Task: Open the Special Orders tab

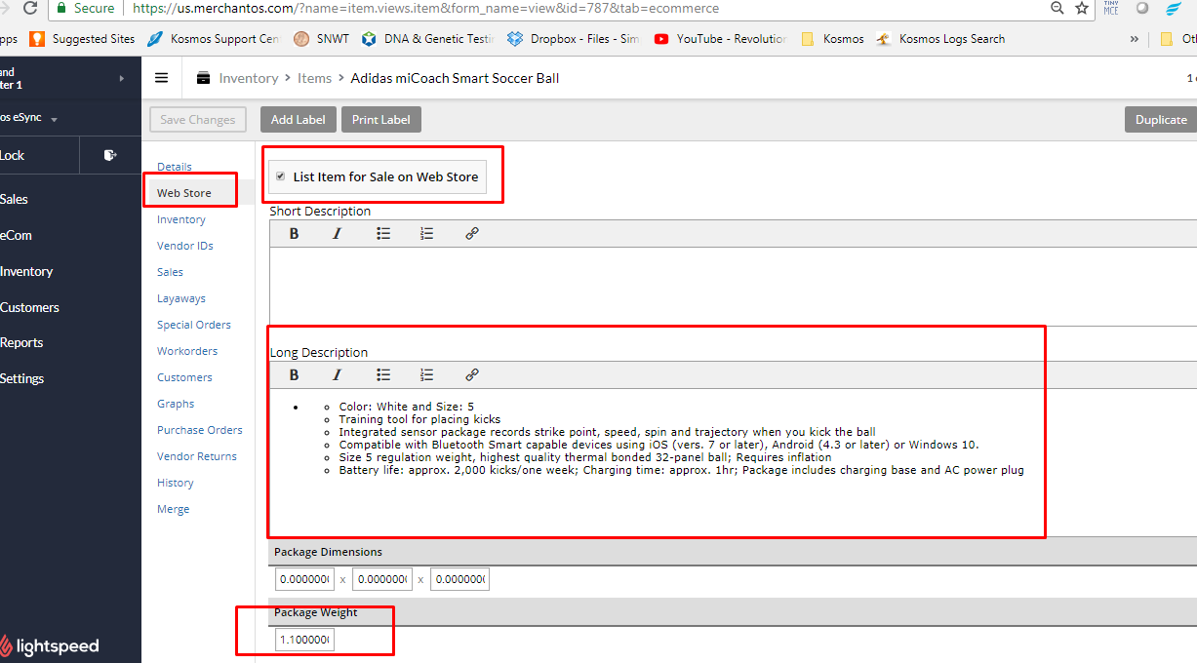Action: [194, 325]
